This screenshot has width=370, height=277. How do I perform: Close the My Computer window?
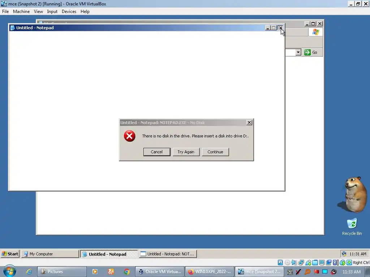pos(320,23)
